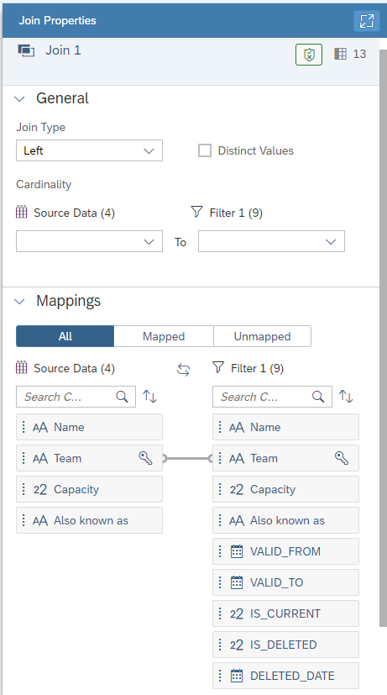Open the columns count table icon
Viewport: 387px width, 695px height.
[x=341, y=54]
